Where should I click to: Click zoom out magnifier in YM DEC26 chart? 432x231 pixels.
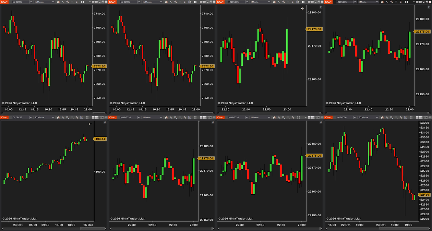[x=396, y=118]
